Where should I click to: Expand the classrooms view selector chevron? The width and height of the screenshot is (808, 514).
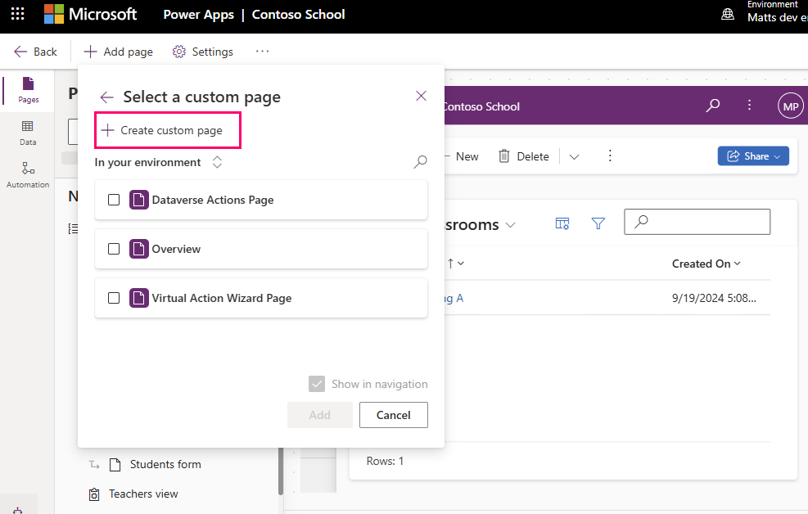510,225
